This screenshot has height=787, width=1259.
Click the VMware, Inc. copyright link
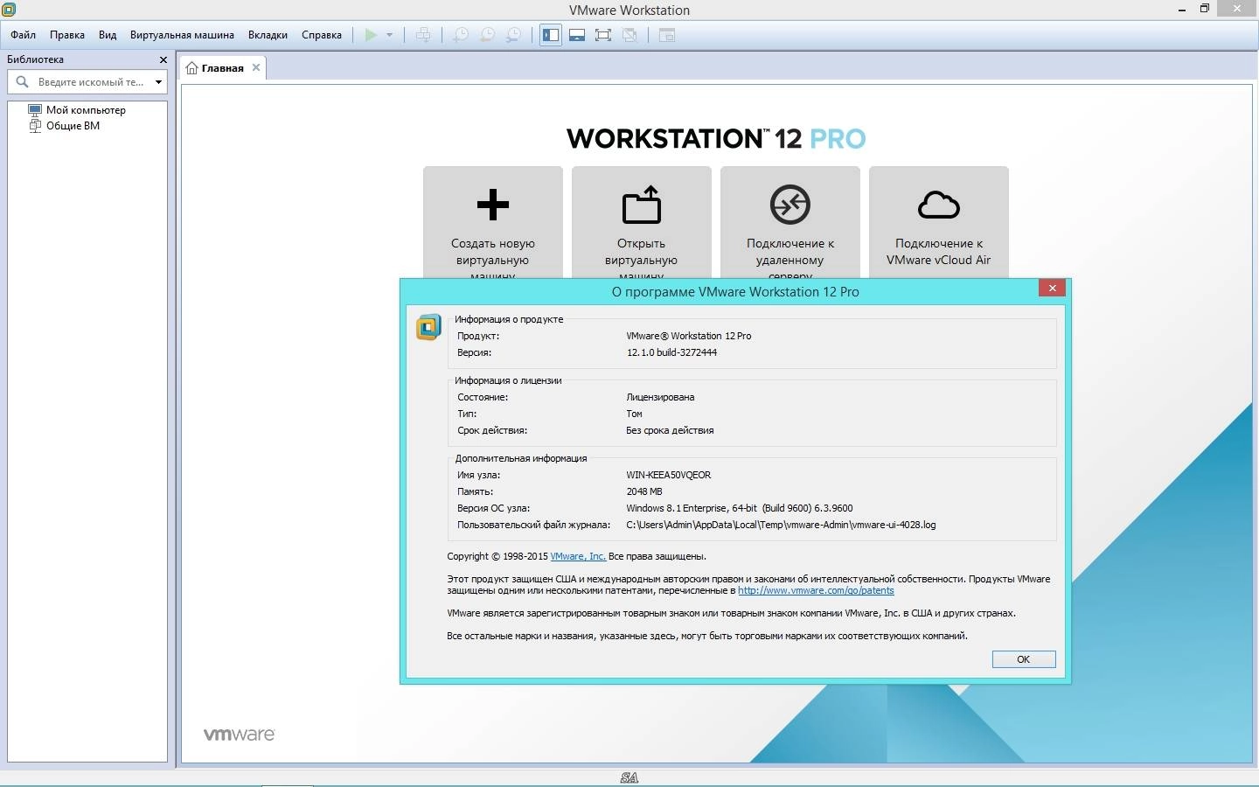(x=578, y=556)
